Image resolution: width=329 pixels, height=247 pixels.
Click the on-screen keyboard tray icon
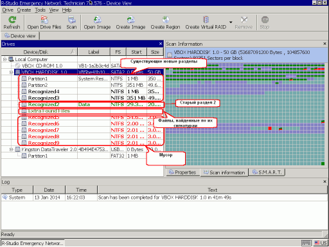pos(307,243)
